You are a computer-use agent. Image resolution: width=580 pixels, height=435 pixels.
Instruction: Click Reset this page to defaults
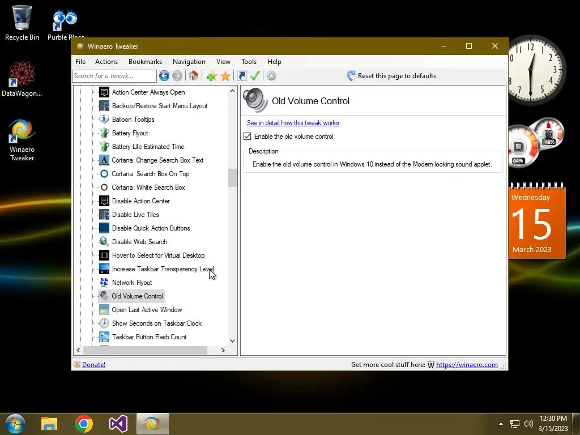tap(392, 76)
